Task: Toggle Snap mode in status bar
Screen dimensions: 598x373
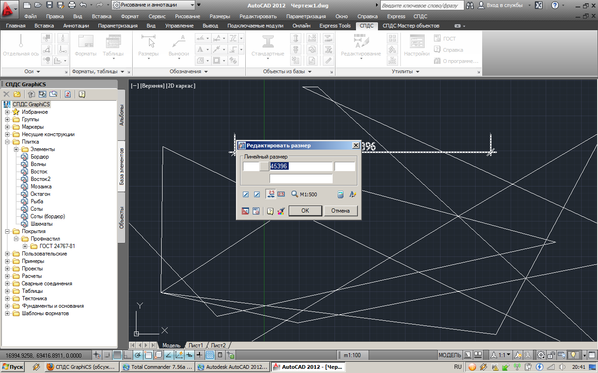Action: pos(107,355)
